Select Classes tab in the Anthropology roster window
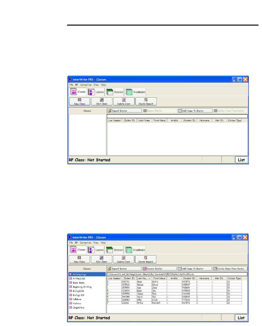Image resolution: width=262 pixels, height=326 pixels. pos(77,250)
